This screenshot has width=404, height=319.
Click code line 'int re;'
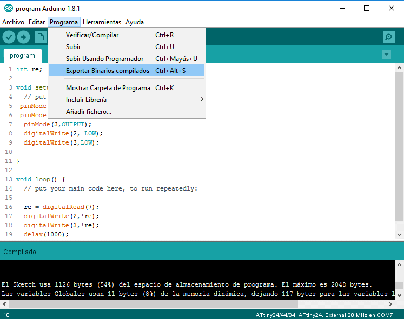click(29, 69)
